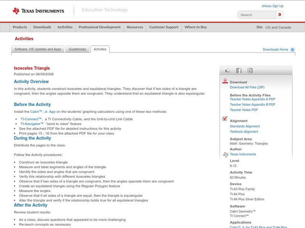Viewport: 305px width, 228px height.
Task: Click the Activity Overview heading
Action: click(x=31, y=82)
